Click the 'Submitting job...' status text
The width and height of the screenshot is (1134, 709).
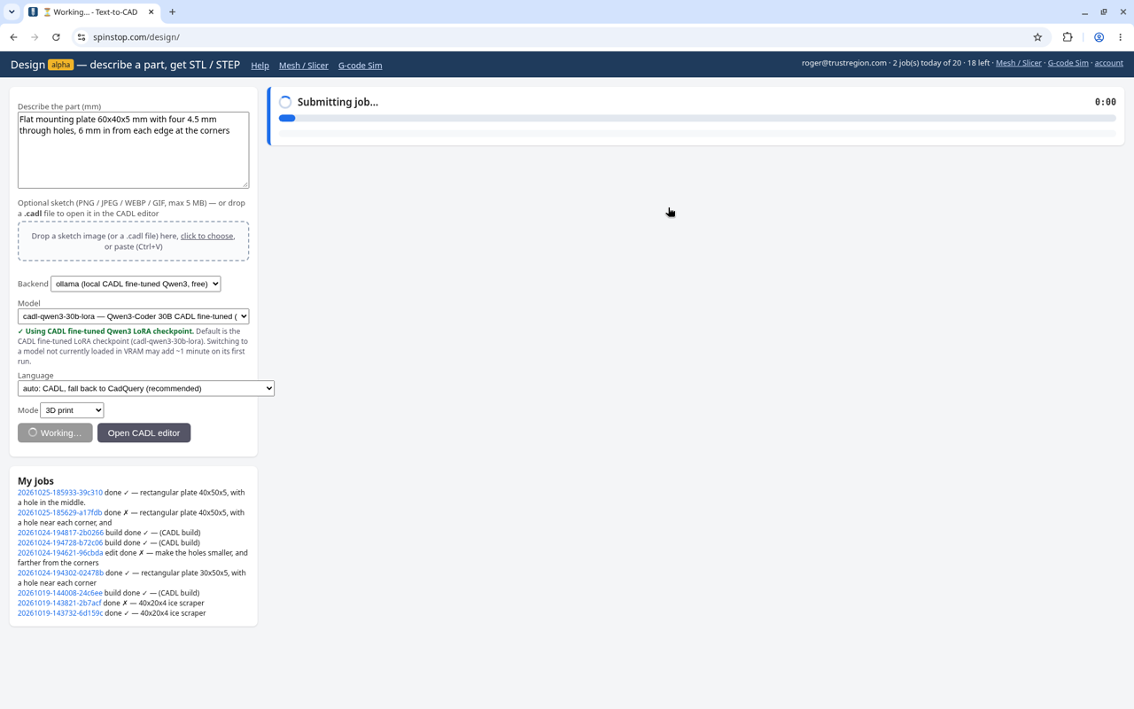pos(338,102)
